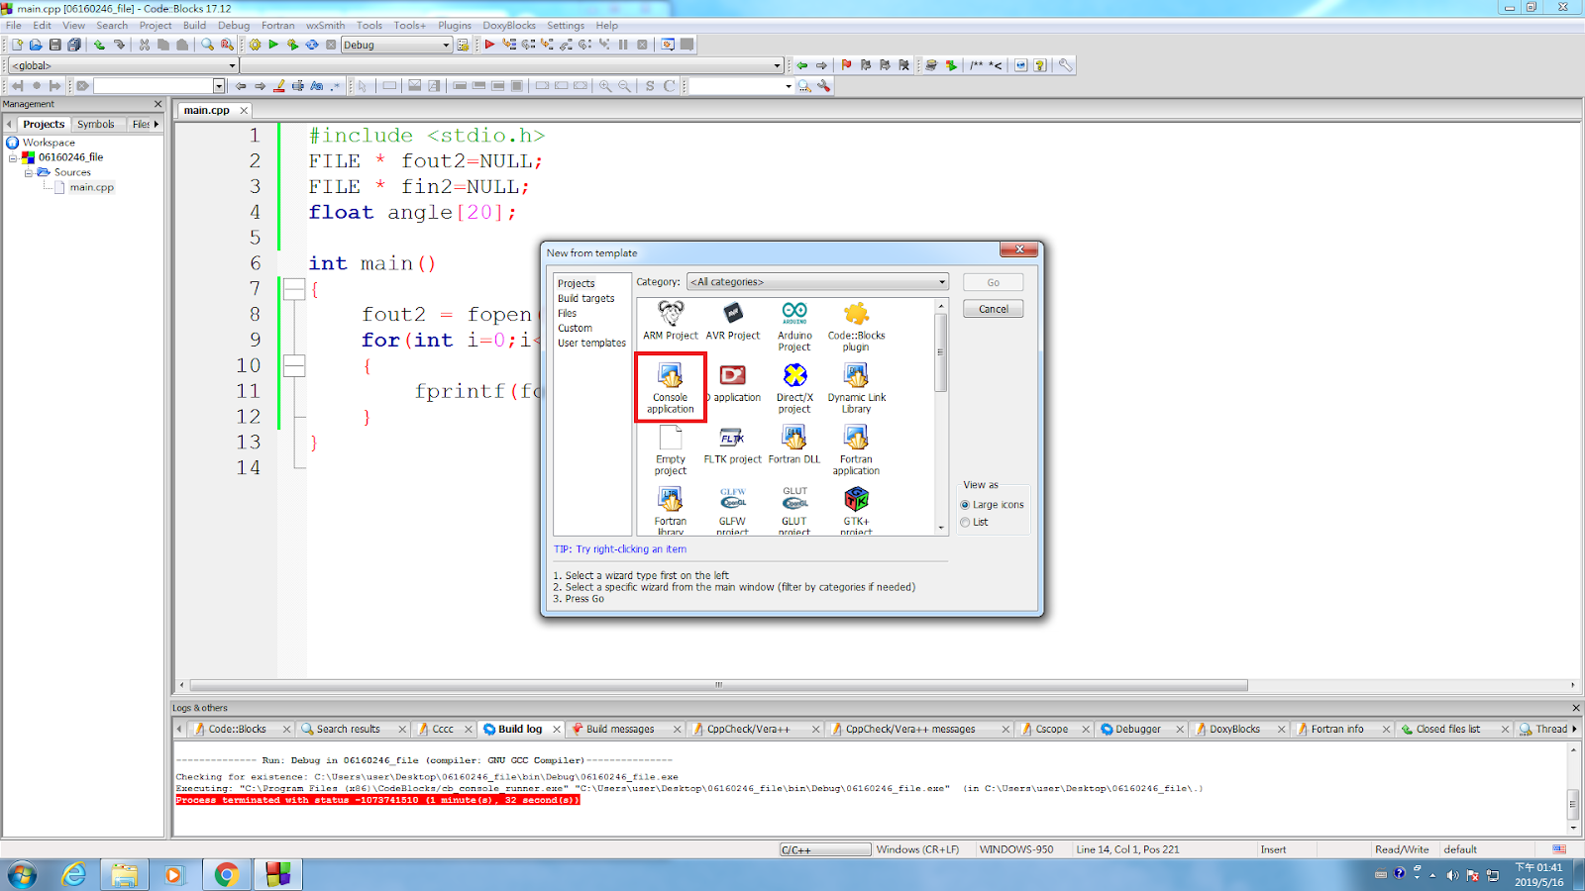Open the File menu
Viewport: 1585px width, 891px height.
[14, 26]
